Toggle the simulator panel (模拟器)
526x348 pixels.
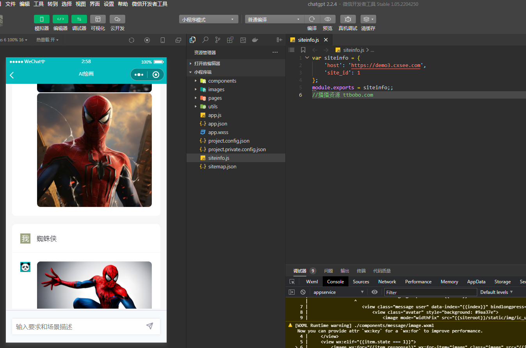[42, 19]
